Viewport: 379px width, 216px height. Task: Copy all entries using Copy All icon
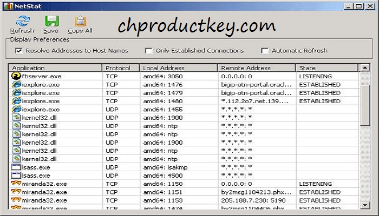coord(80,21)
